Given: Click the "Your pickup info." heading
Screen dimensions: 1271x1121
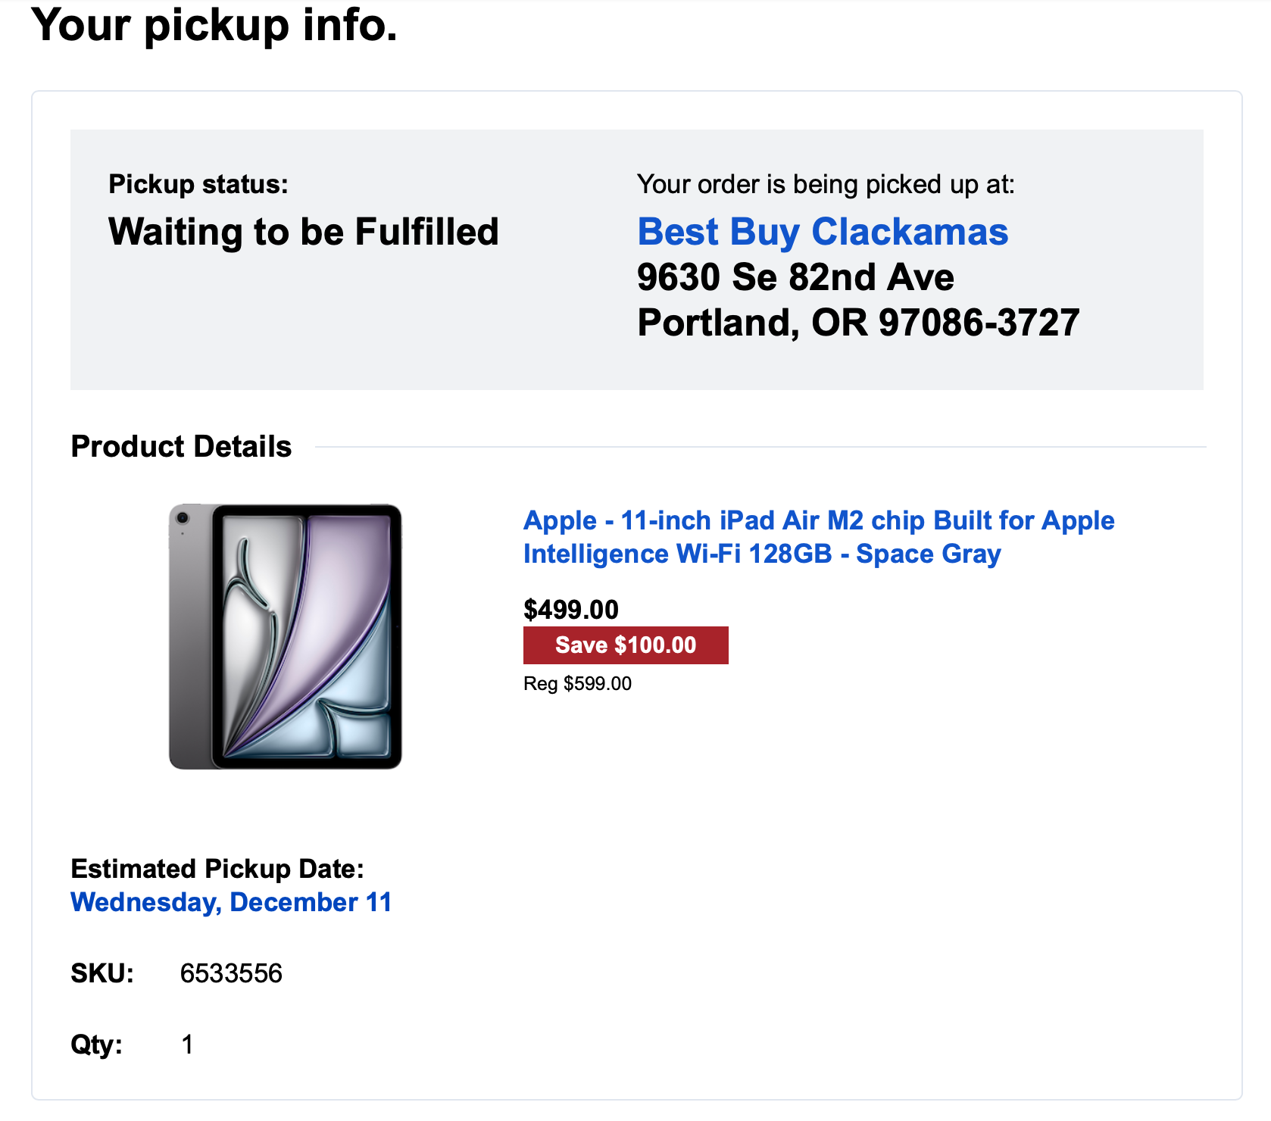Looking at the screenshot, I should pos(214,25).
